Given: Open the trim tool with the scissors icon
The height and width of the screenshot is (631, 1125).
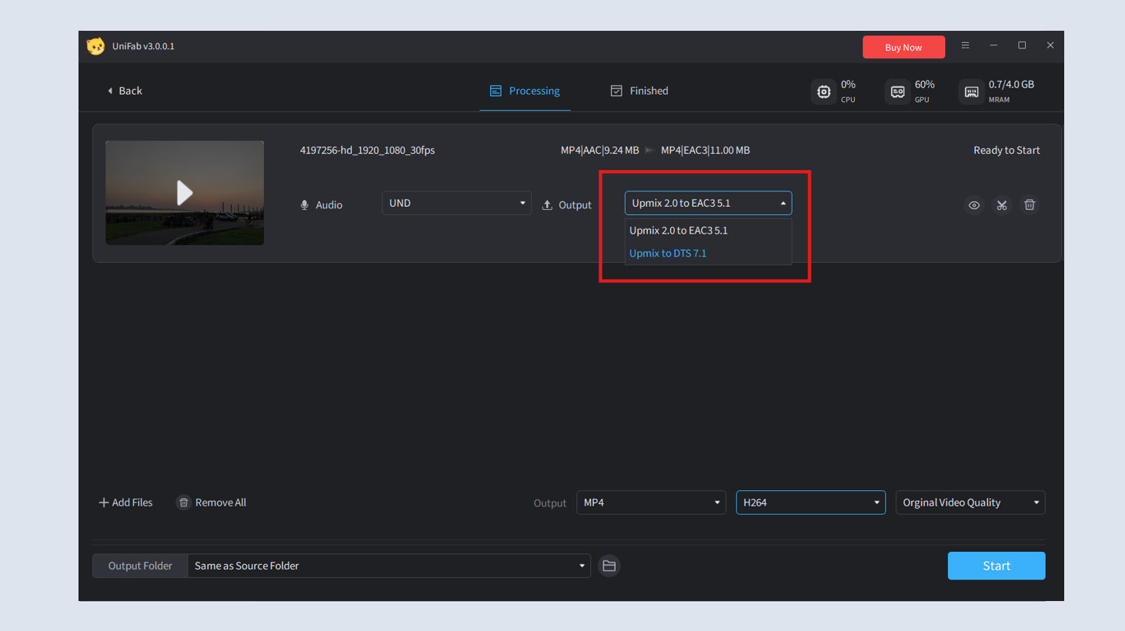Looking at the screenshot, I should click(1002, 205).
